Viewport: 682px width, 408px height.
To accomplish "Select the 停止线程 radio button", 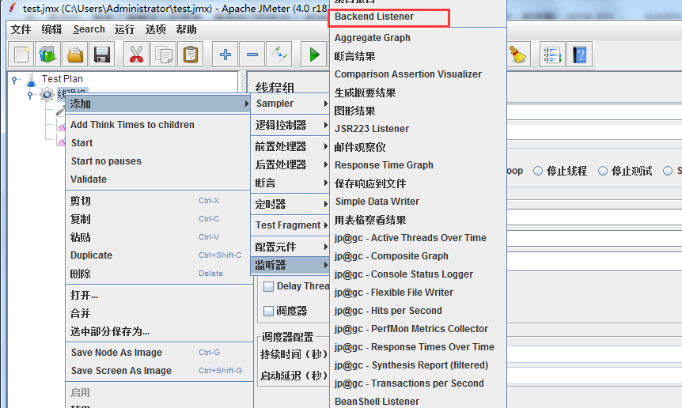I will (538, 172).
